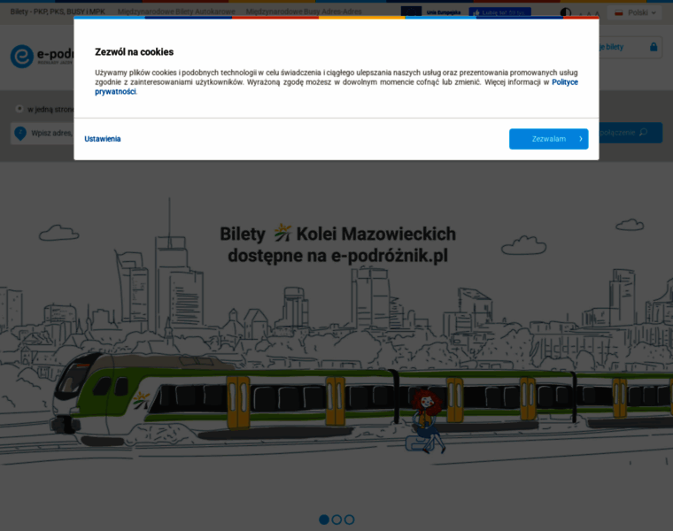
Task: Click the Koleje Mazowieckie logo in the banner heading
Action: [282, 233]
